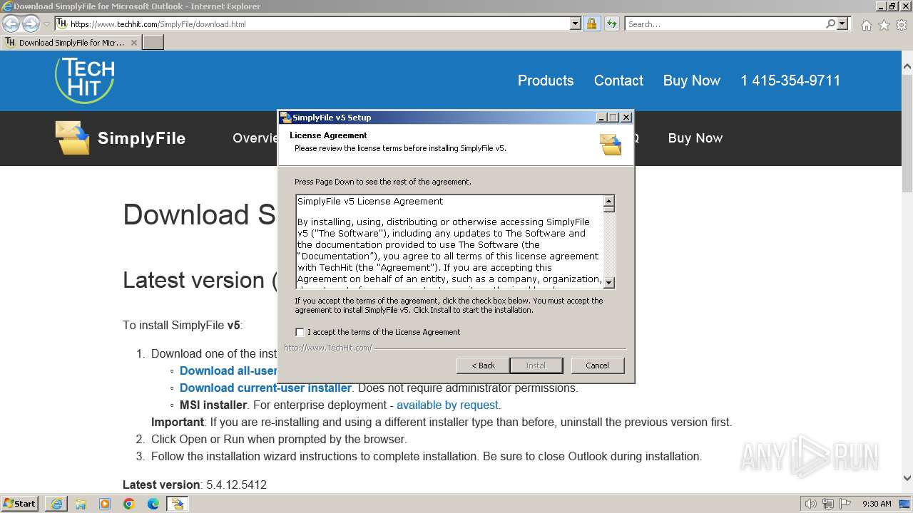This screenshot has height=513, width=913.
Task: Click Buy Now in top header
Action: pyautogui.click(x=692, y=81)
